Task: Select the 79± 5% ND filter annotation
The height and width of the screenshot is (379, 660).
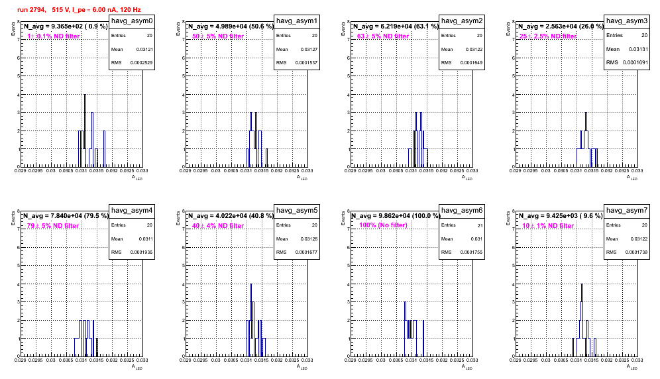Action: tap(53, 226)
